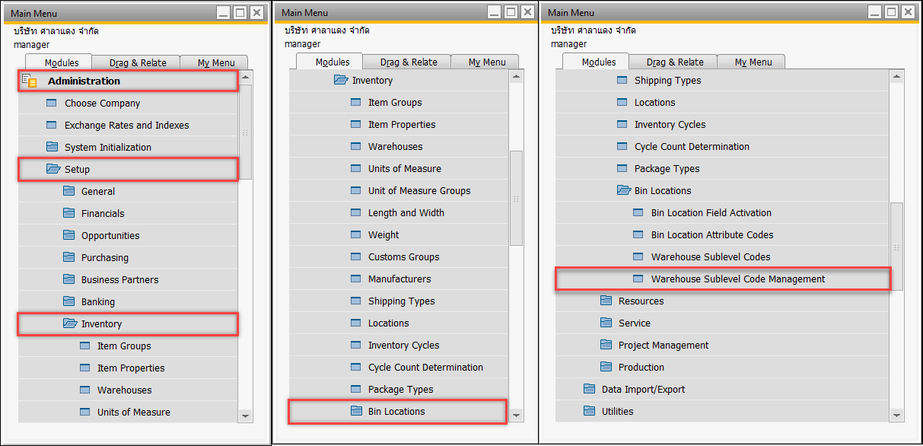Click Exchange Rates and Indexes icon

point(52,125)
